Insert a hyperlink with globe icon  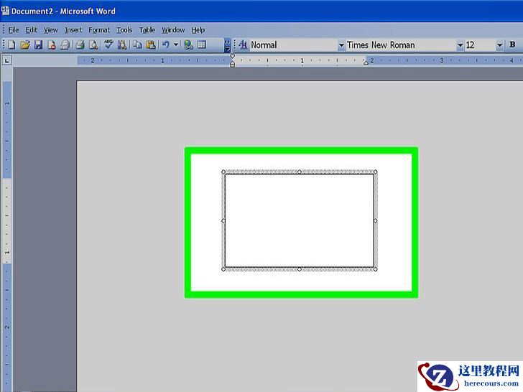(188, 45)
